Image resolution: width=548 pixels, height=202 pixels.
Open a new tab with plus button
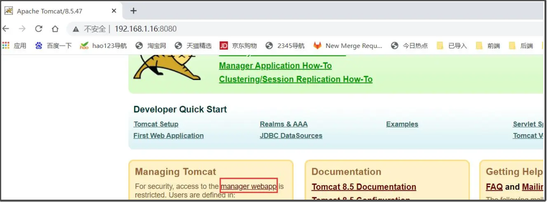pos(133,11)
